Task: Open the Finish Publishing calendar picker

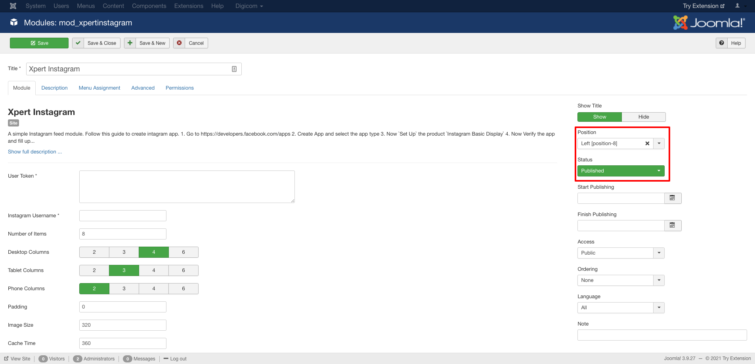Action: point(672,225)
